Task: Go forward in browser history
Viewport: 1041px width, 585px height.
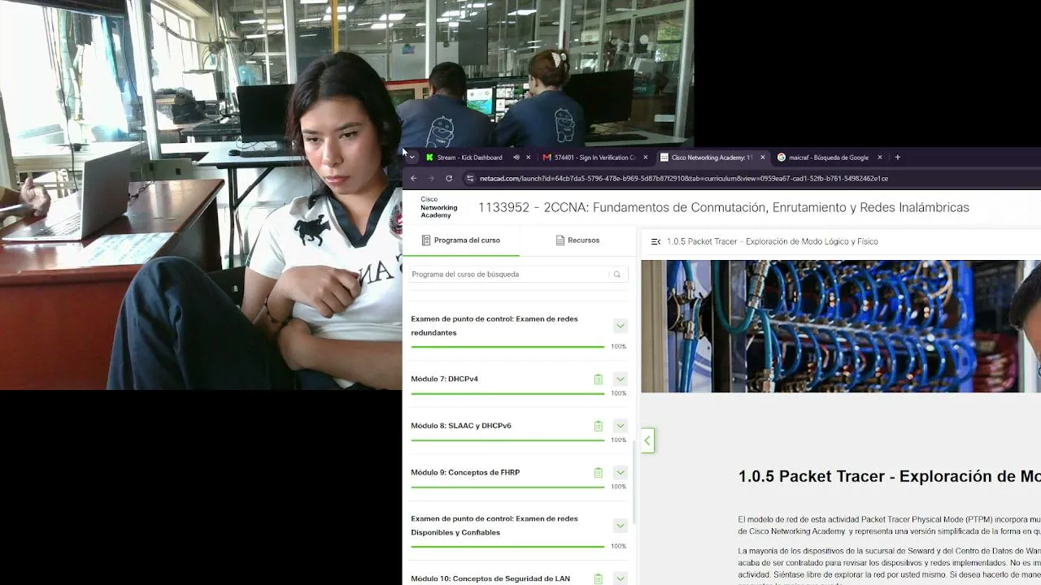Action: click(431, 178)
